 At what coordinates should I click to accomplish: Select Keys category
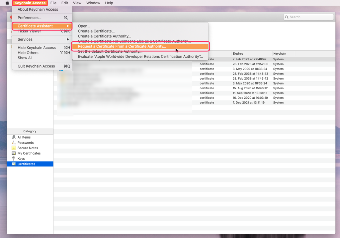[30, 159]
